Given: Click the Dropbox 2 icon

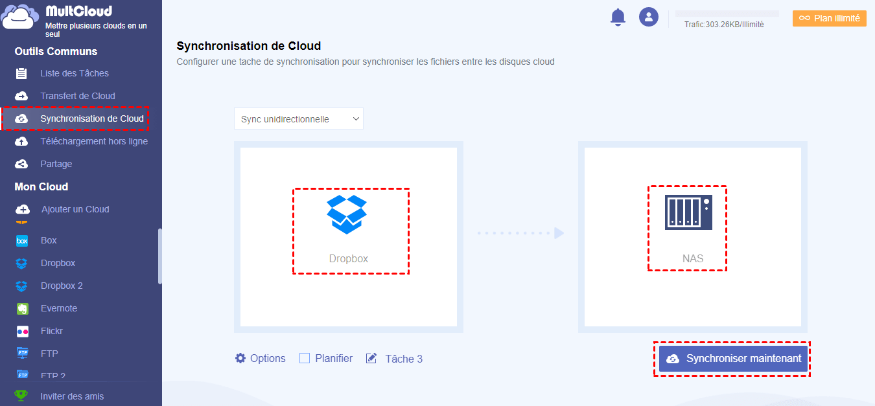Looking at the screenshot, I should click(x=22, y=286).
